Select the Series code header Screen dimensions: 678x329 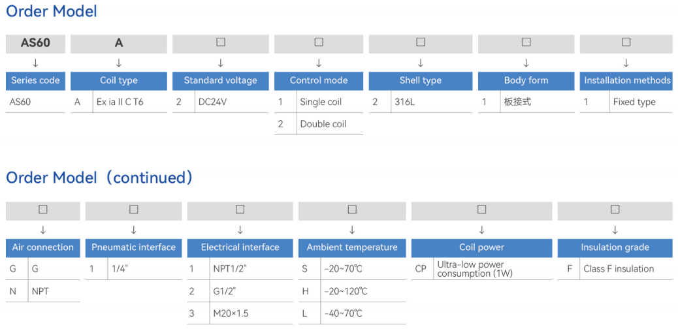click(35, 81)
